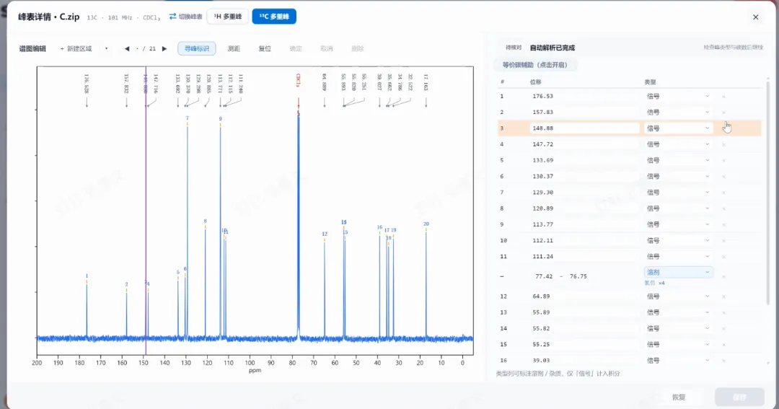Edit the shift field showing 148.88
The height and width of the screenshot is (409, 779).
(585, 128)
